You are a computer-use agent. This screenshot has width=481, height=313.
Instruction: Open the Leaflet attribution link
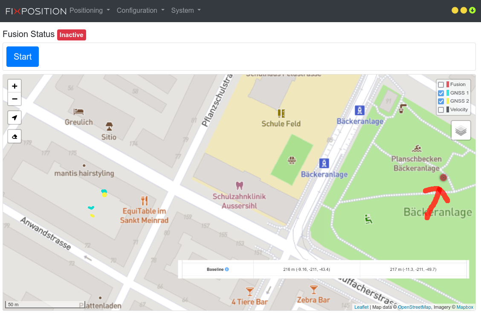[361, 307]
